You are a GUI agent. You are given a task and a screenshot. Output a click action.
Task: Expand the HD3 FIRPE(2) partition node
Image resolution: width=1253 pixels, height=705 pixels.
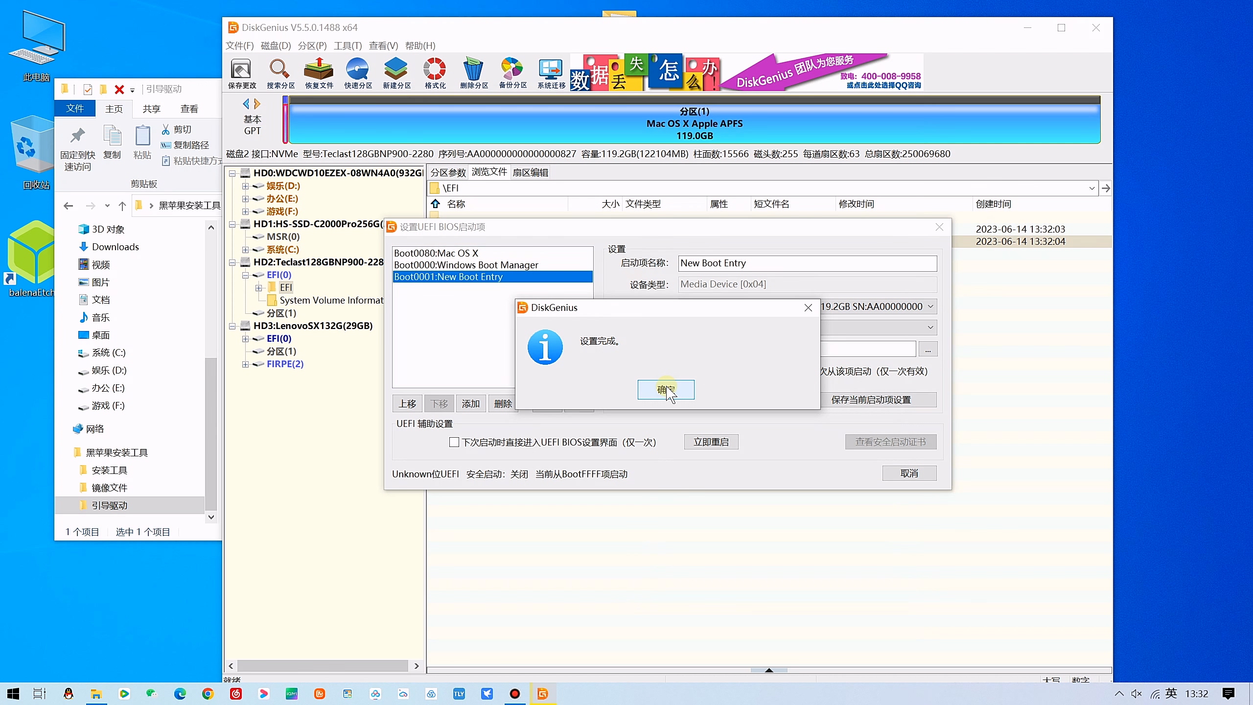tap(246, 364)
